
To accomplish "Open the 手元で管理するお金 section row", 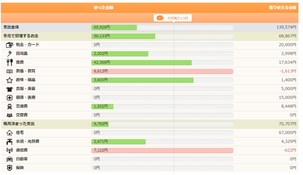I will pyautogui.click(x=149, y=36).
